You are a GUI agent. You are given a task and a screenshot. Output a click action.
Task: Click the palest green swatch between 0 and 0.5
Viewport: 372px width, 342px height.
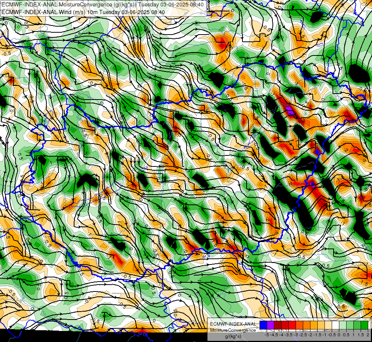tap(343, 325)
